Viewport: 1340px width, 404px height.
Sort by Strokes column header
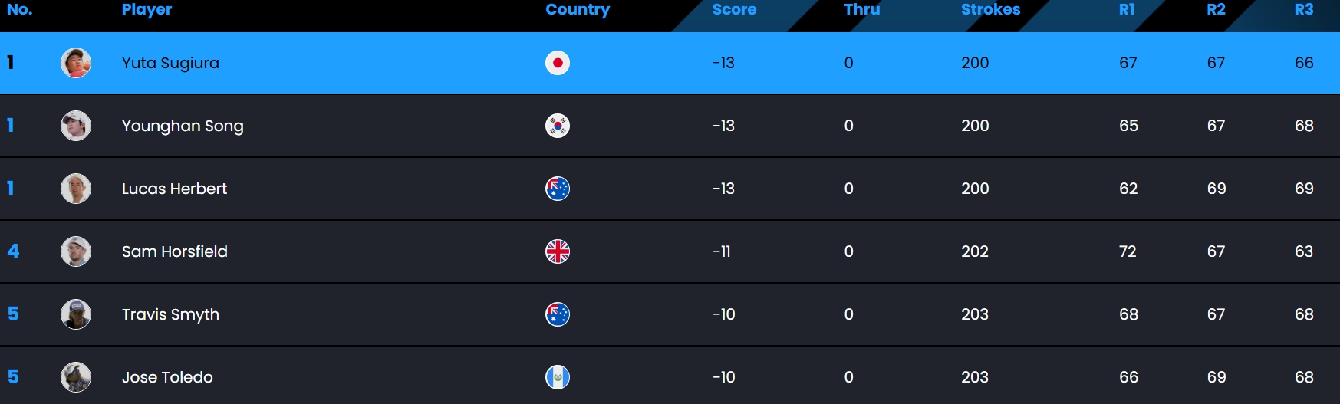click(990, 9)
